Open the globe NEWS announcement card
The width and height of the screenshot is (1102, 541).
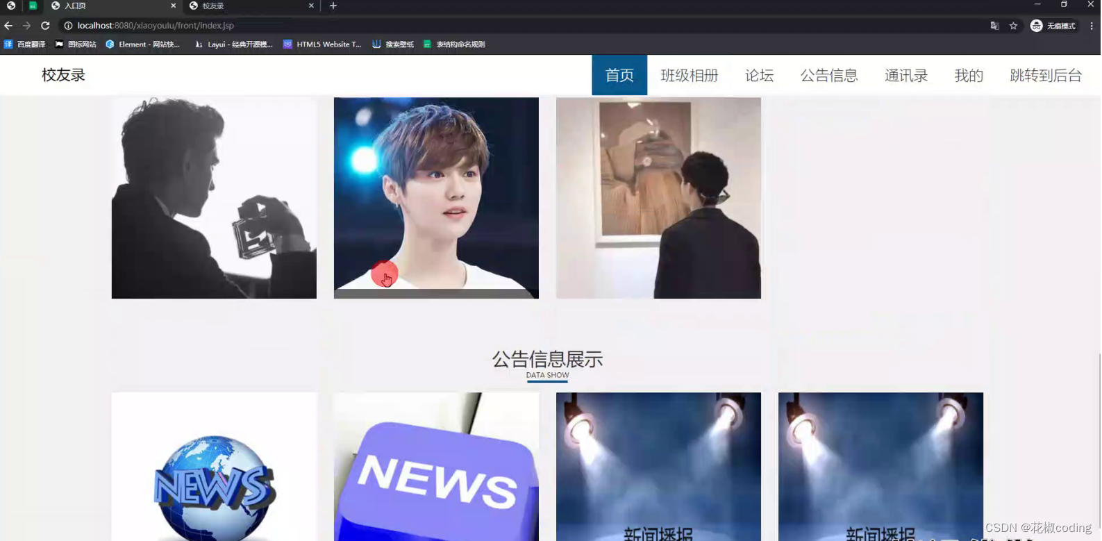[214, 467]
